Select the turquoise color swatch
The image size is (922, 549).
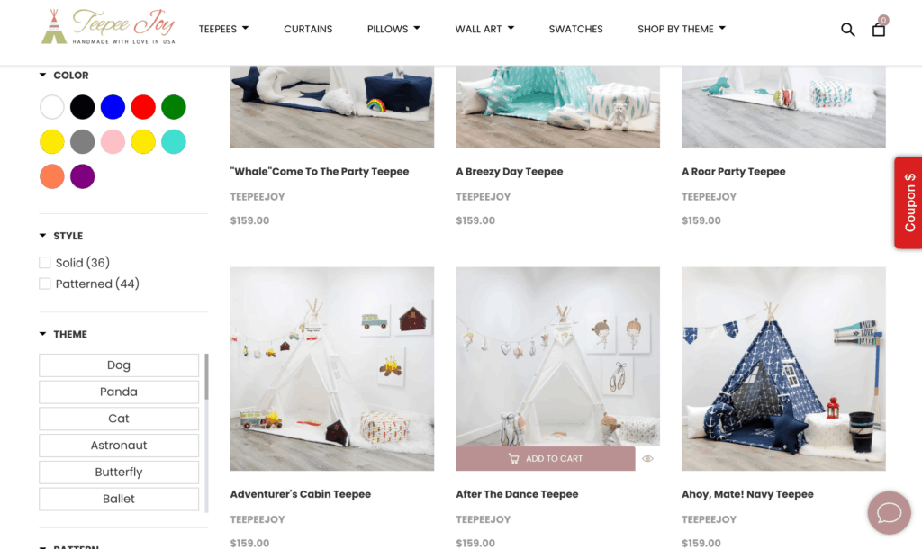(174, 141)
